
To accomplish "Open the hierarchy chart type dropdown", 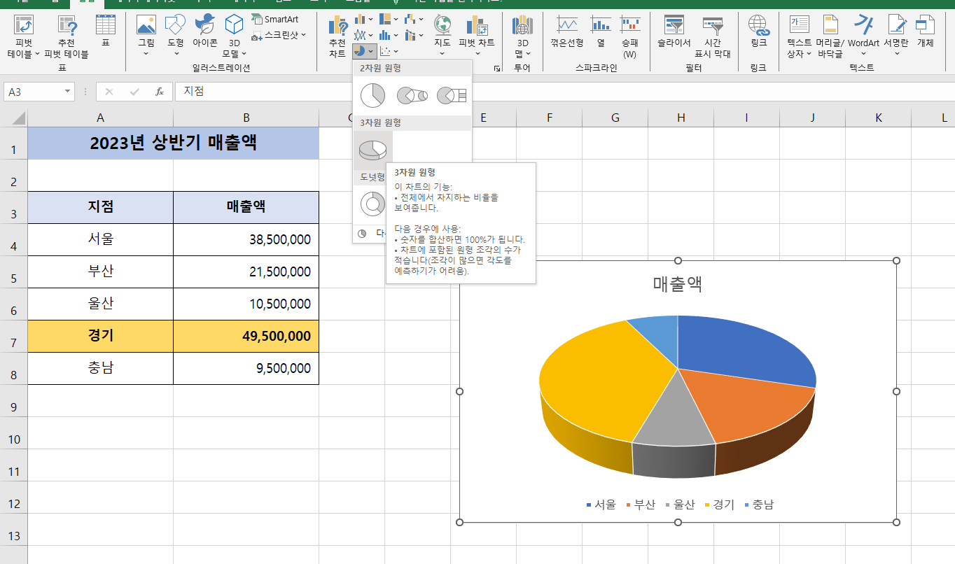I will (x=389, y=19).
